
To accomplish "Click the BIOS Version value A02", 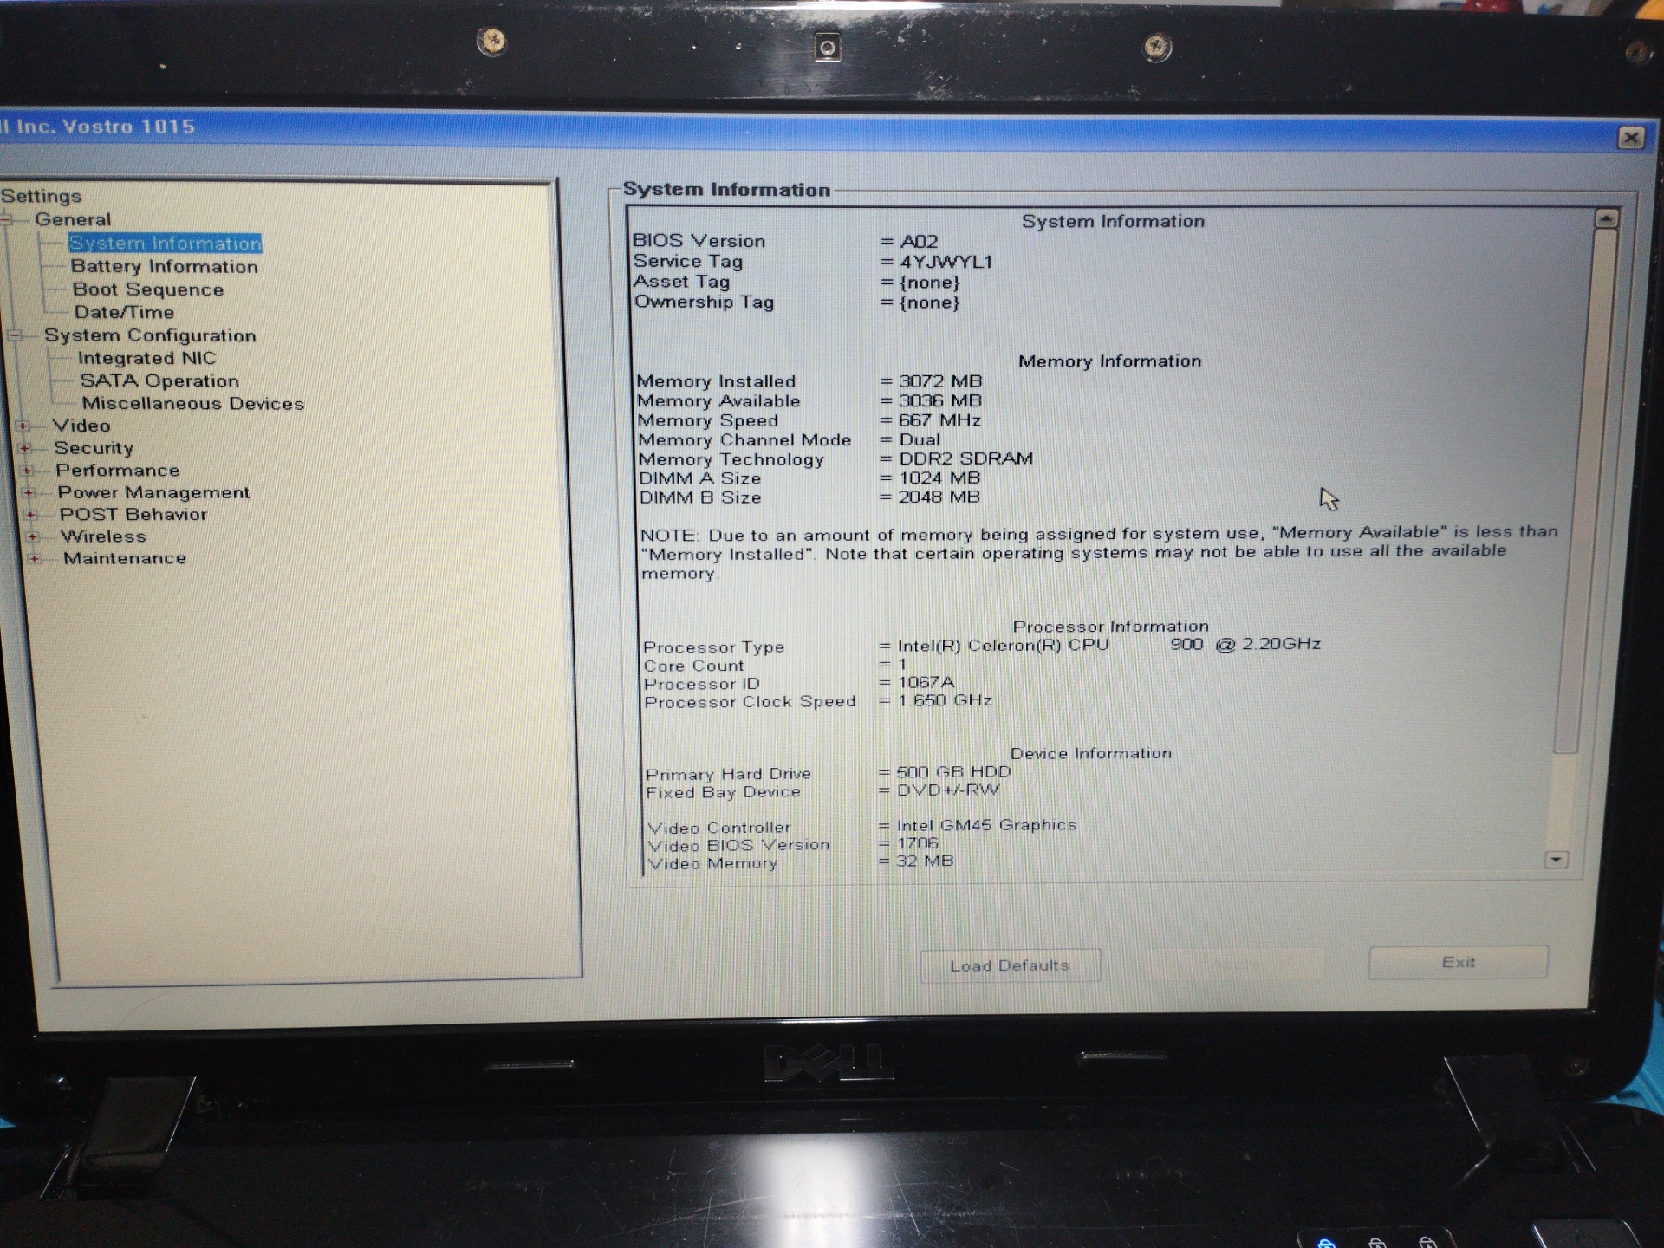I will [919, 242].
